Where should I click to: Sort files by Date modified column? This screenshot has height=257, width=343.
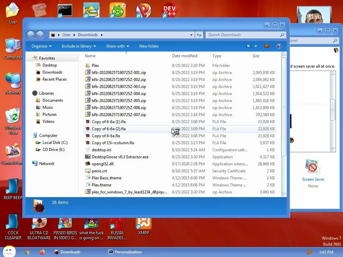click(190, 56)
